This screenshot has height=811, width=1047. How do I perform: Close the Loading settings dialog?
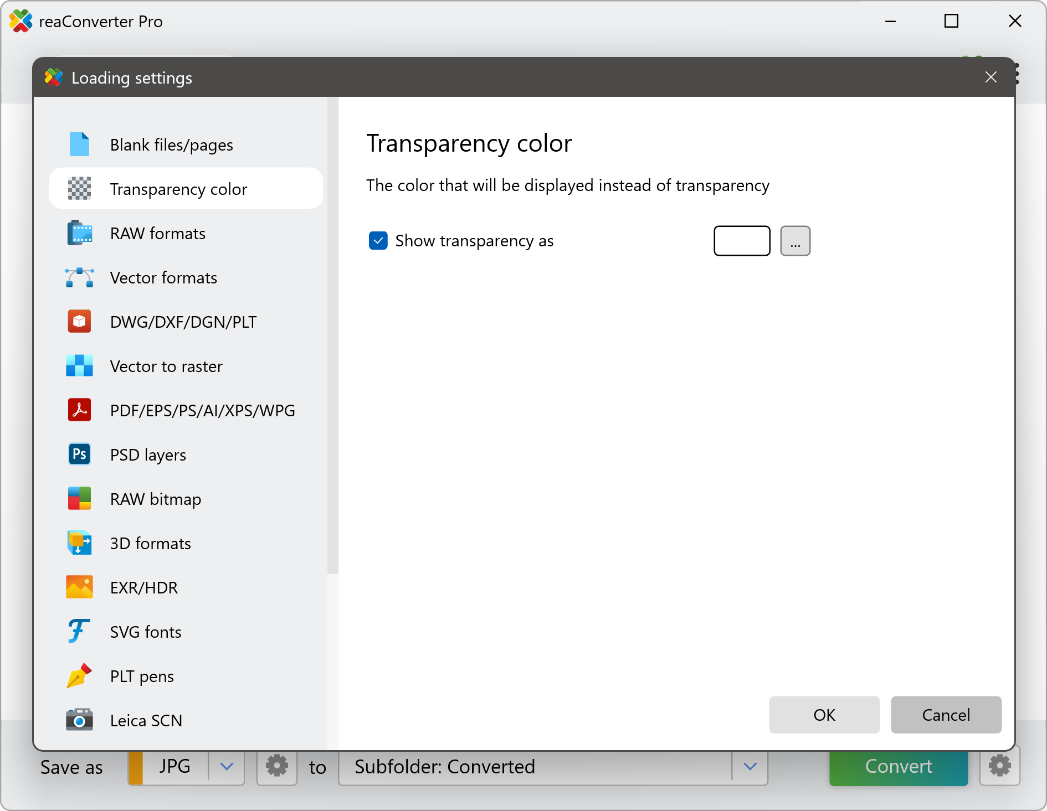[x=990, y=78]
